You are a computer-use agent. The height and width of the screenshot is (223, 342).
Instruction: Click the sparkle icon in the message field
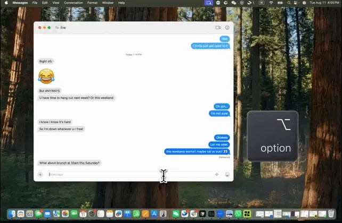tap(217, 174)
